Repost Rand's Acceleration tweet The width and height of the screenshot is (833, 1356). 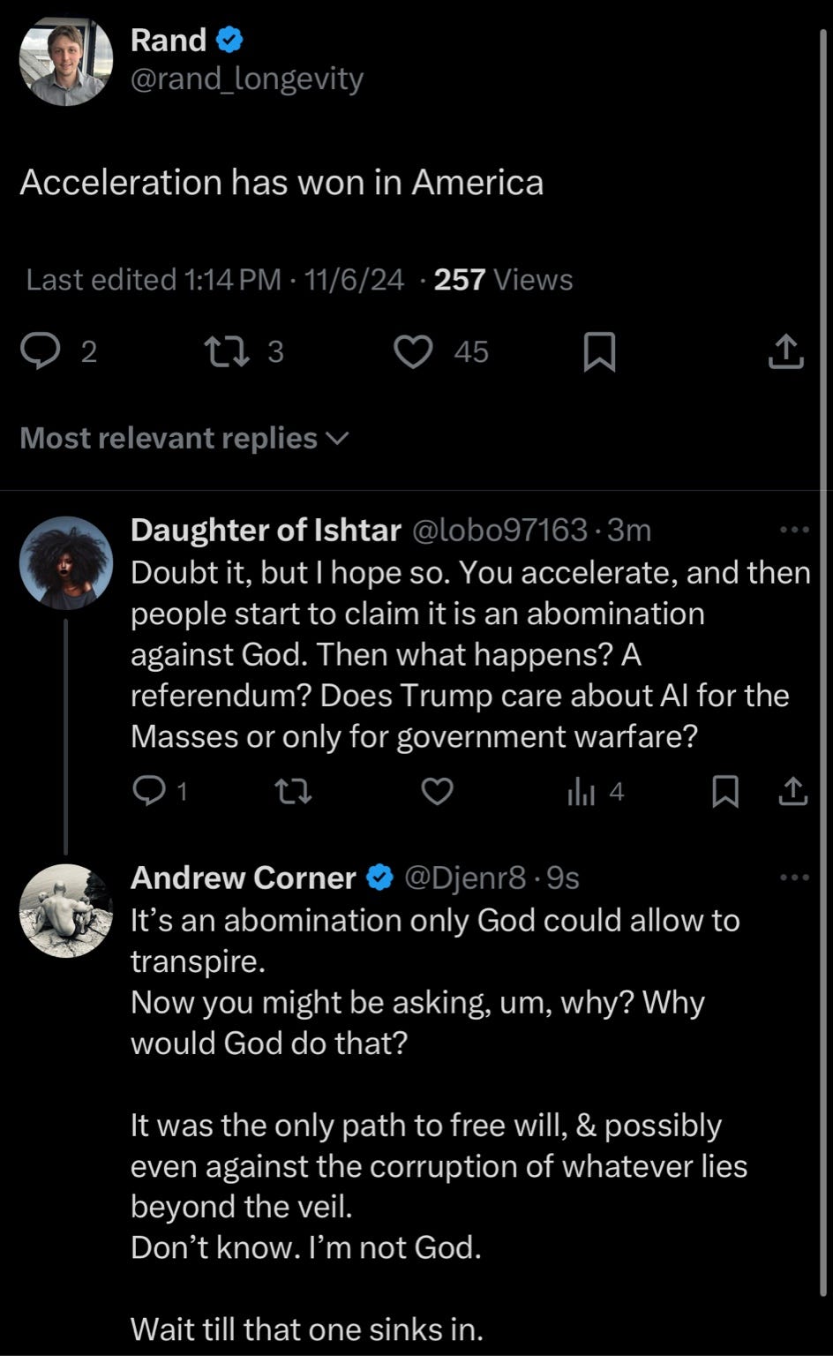pos(221,352)
